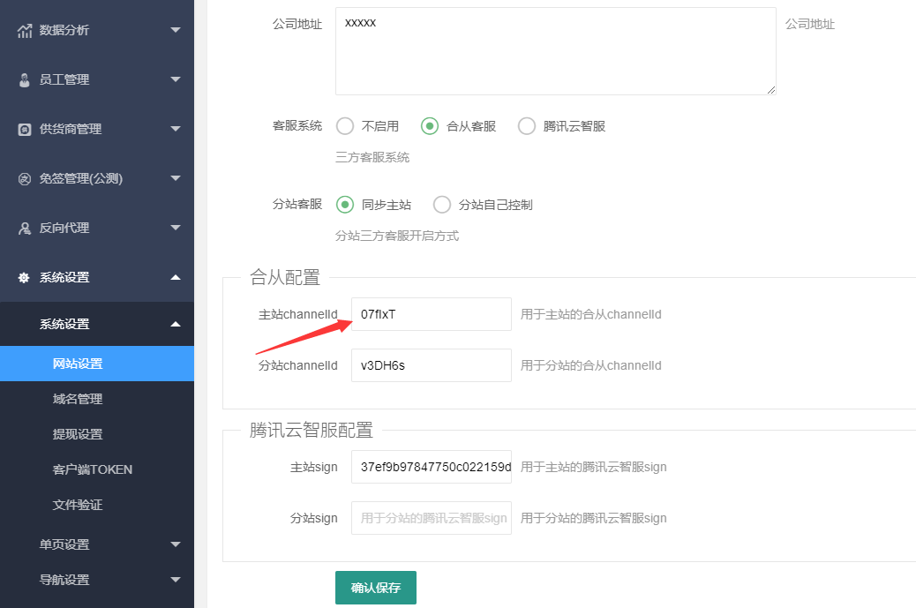Screen dimensions: 916x608
Task: Expand the 免签管理(公测) menu arrow
Action: click(x=176, y=178)
